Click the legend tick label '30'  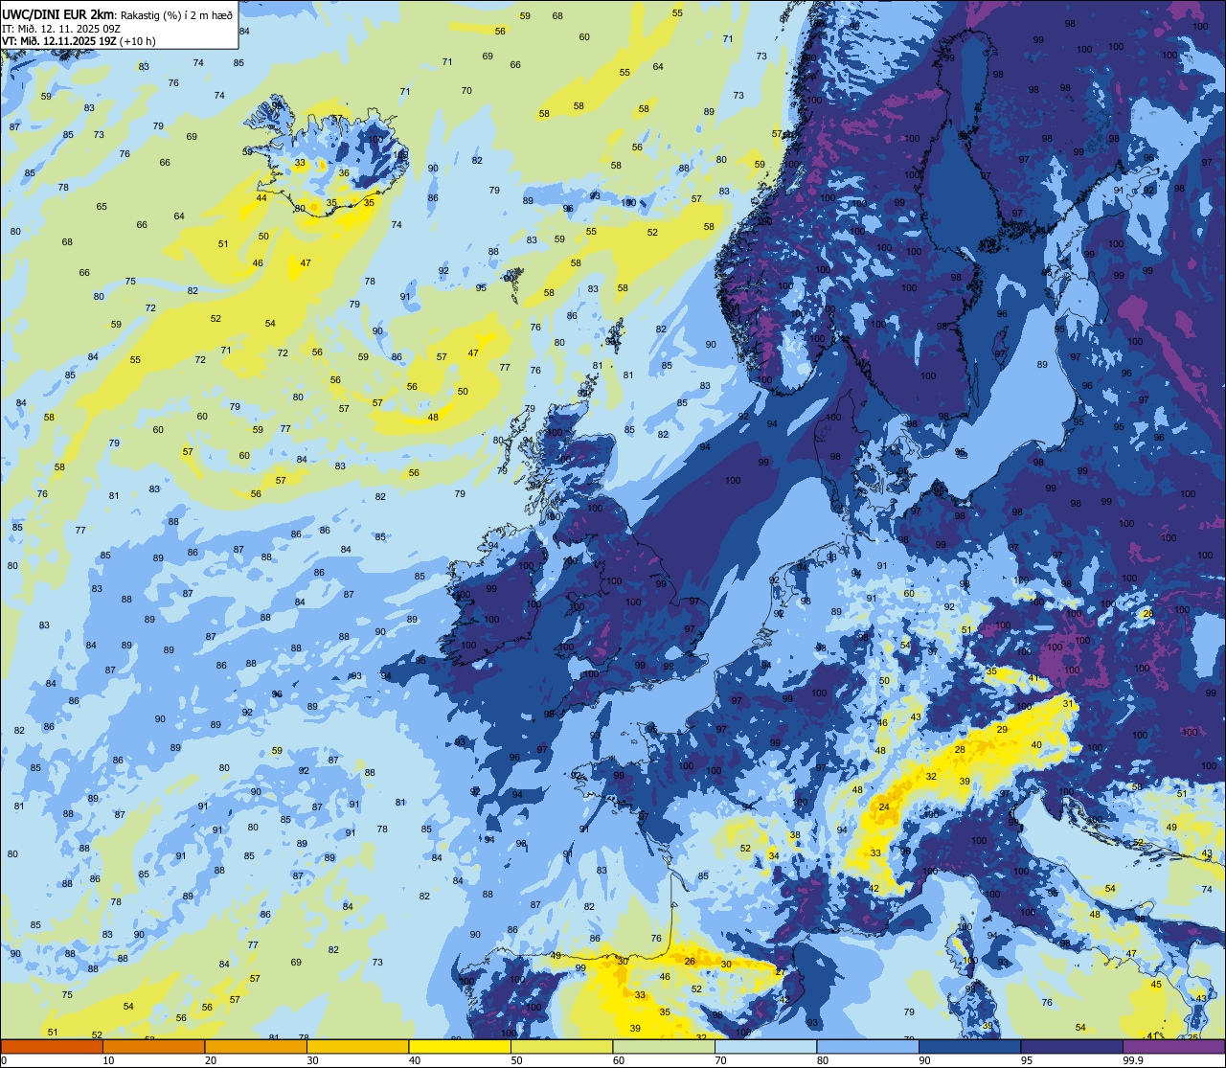point(312,1059)
